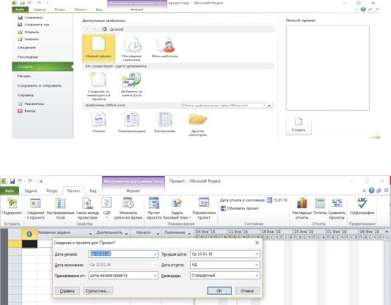Switch to the Ресурс tab in Проект1 window
391x305 pixels.
click(x=52, y=191)
